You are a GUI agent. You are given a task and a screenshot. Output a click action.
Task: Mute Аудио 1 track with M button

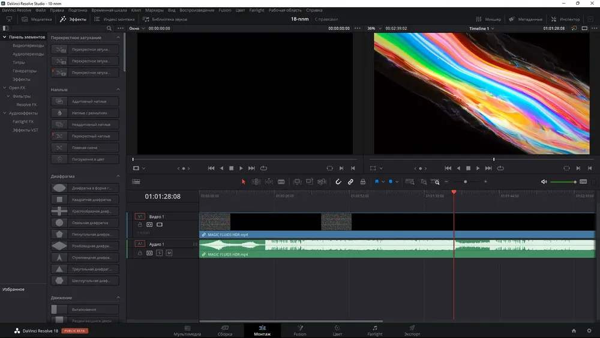169,253
